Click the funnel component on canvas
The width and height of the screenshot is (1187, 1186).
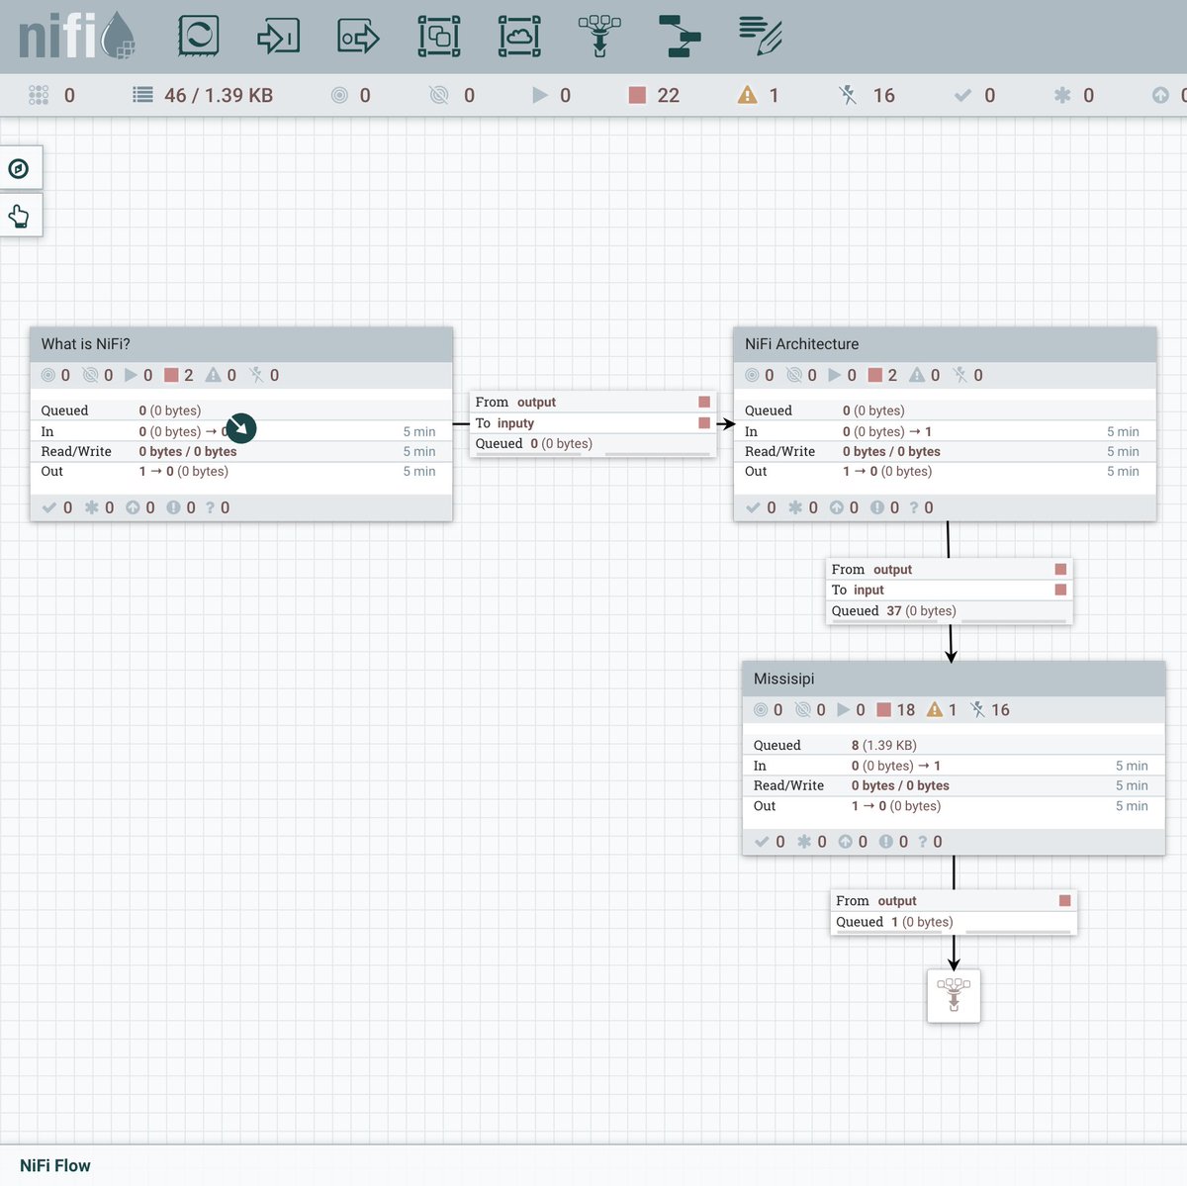[954, 995]
